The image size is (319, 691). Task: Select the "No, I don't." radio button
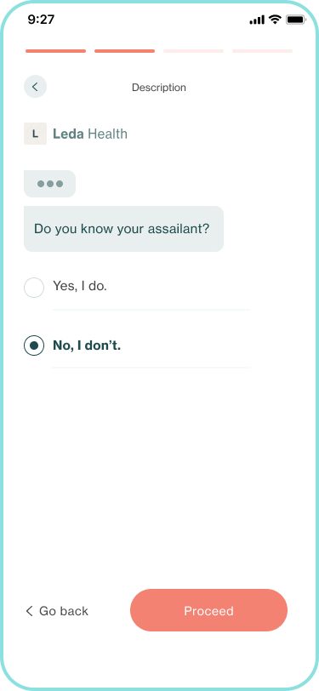tap(34, 345)
